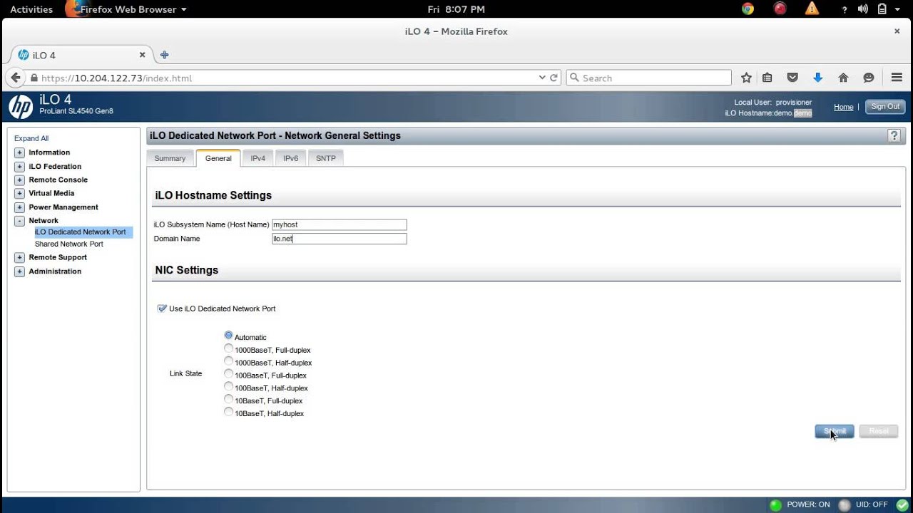Image resolution: width=913 pixels, height=513 pixels.
Task: Open the IPv4 tab
Action: click(257, 158)
